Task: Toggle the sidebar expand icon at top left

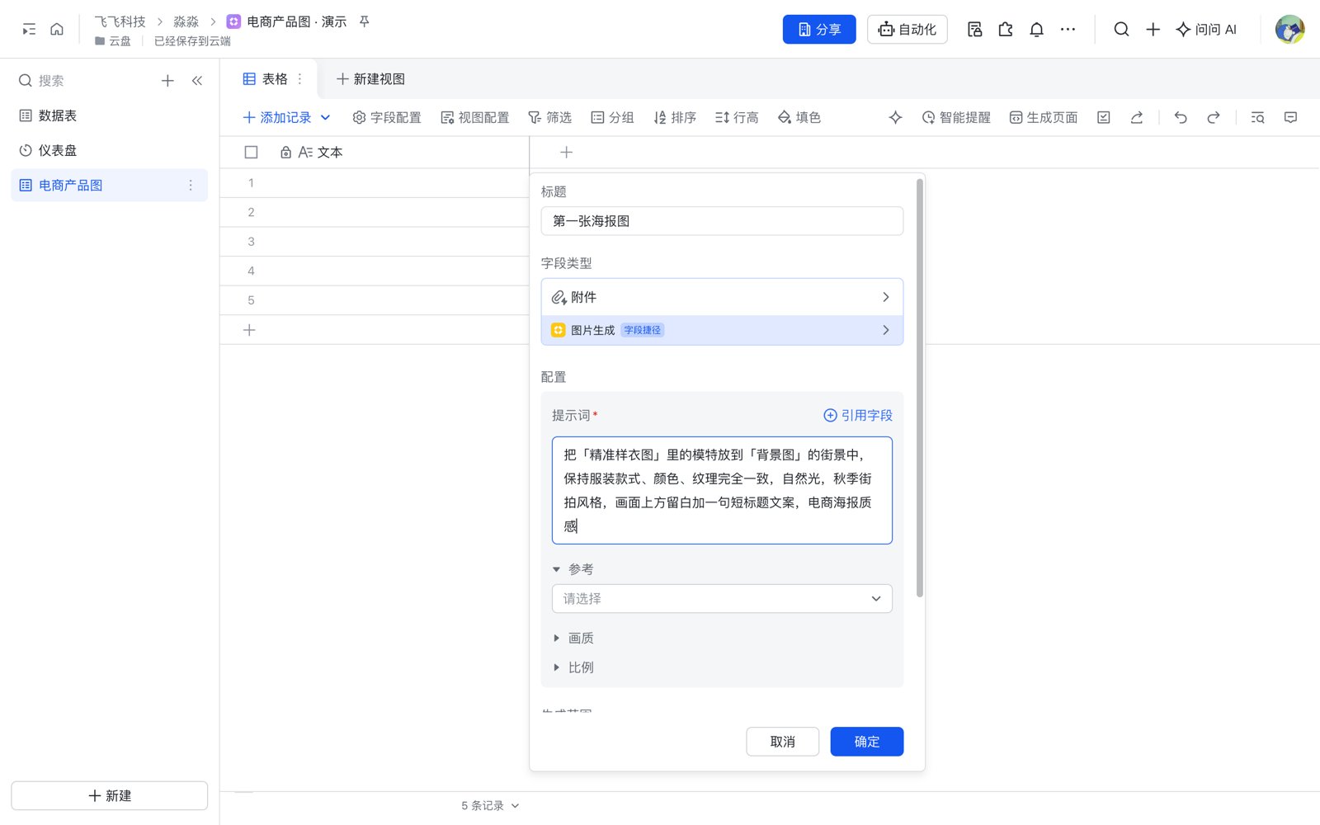Action: (x=29, y=30)
